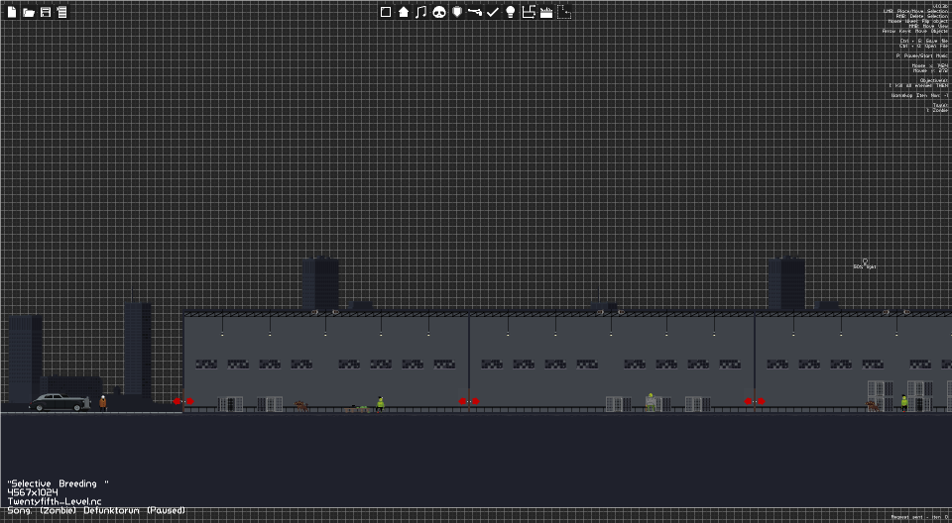Select the panda face characters tool
This screenshot has height=523, width=952.
439,12
